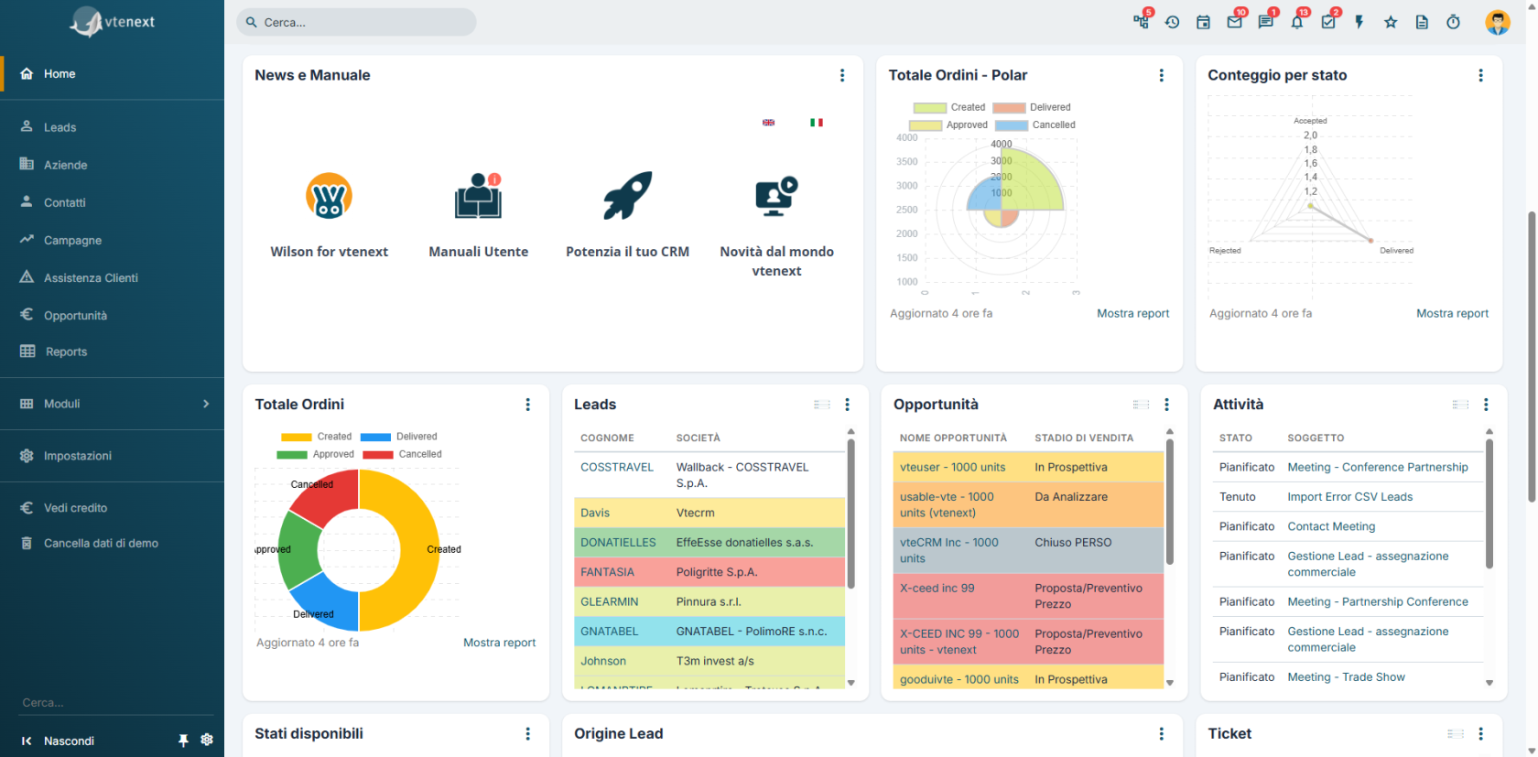Open the Totale Ordini doughnut widget options menu
Screen dimensions: 1538x757
[x=527, y=405]
